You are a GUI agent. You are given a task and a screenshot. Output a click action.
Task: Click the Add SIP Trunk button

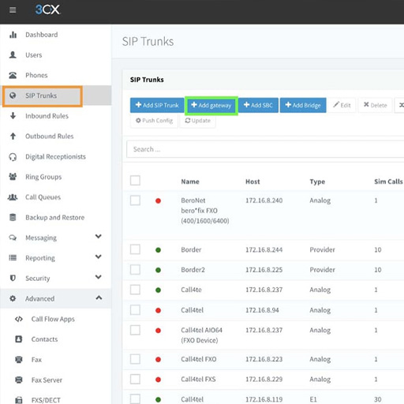157,105
